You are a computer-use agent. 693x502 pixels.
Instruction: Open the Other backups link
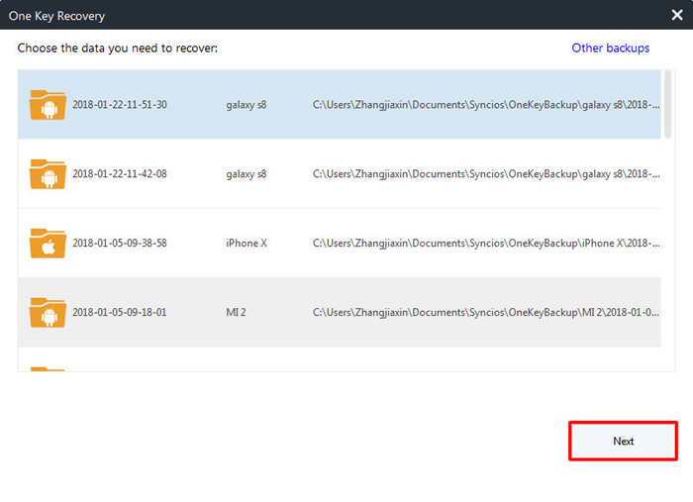[x=611, y=48]
